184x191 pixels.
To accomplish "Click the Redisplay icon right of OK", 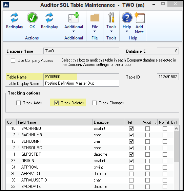I will (49, 18).
